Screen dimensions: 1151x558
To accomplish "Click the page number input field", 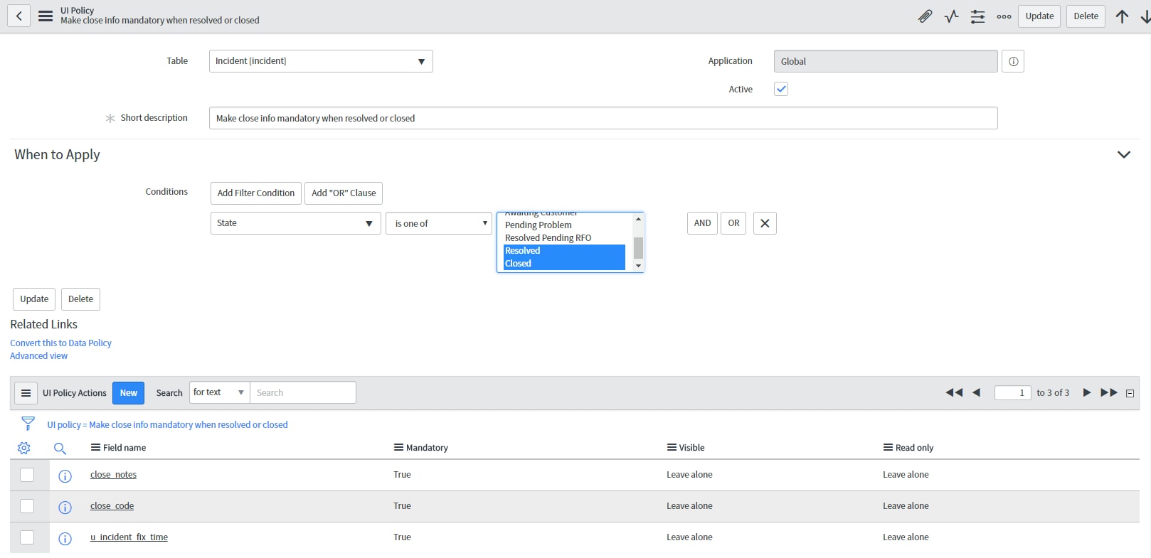I will pyautogui.click(x=1012, y=392).
